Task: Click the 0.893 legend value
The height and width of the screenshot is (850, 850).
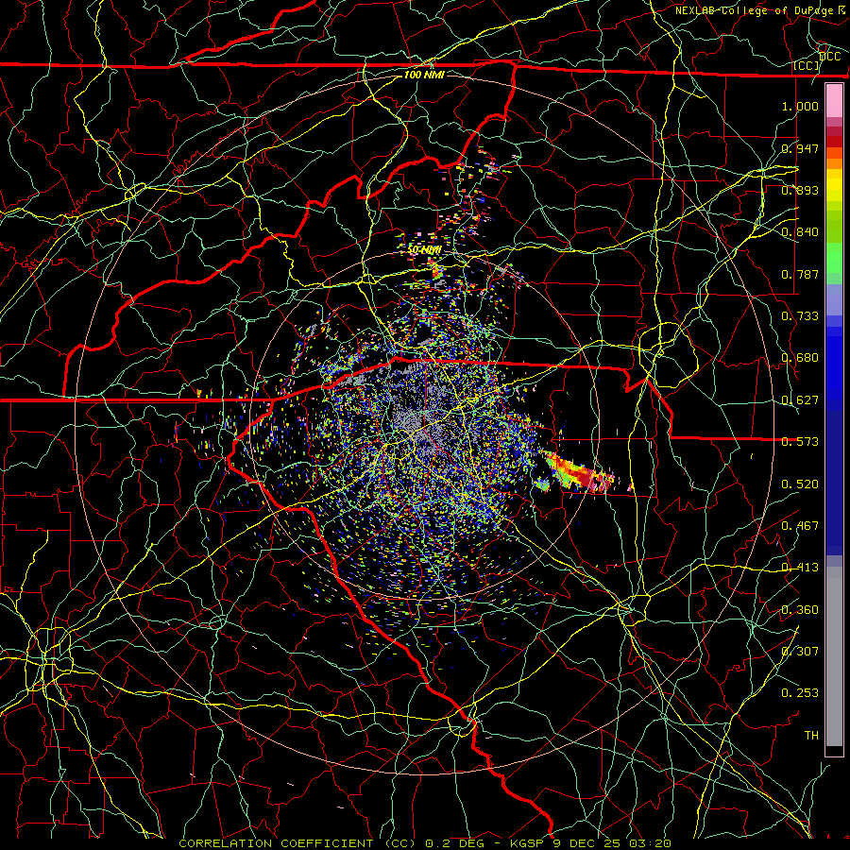Action: pyautogui.click(x=800, y=190)
